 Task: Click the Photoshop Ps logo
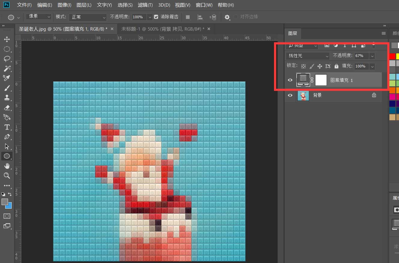[x=6, y=5]
